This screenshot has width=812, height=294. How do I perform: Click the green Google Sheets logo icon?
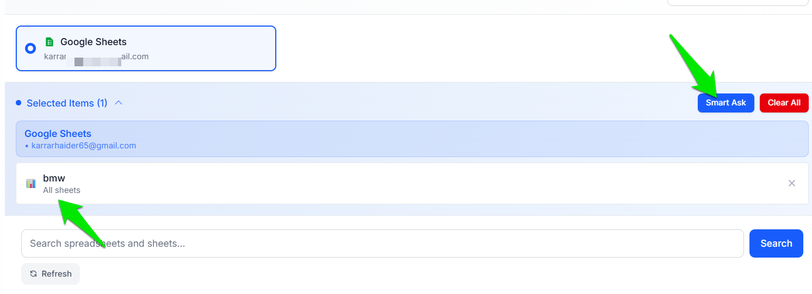pyautogui.click(x=49, y=42)
